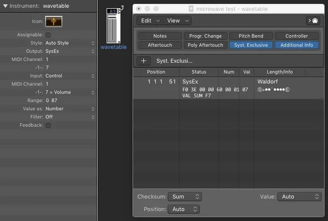Click the Pitch Bend filter button
The width and height of the screenshot is (328, 221).
(251, 36)
